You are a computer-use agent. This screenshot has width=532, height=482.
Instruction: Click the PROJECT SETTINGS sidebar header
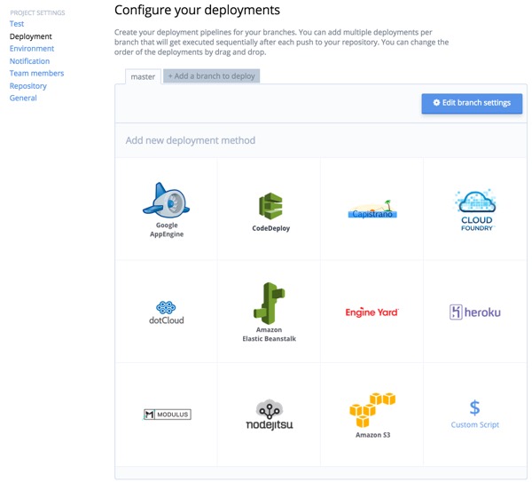(37, 13)
